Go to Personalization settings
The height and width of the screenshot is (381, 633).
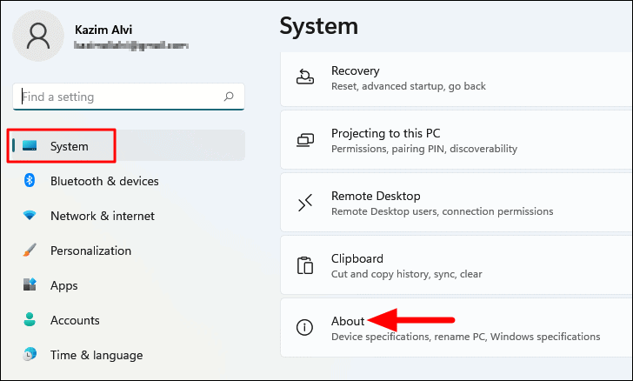coord(90,251)
